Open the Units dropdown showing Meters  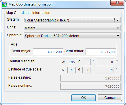pos(72,28)
